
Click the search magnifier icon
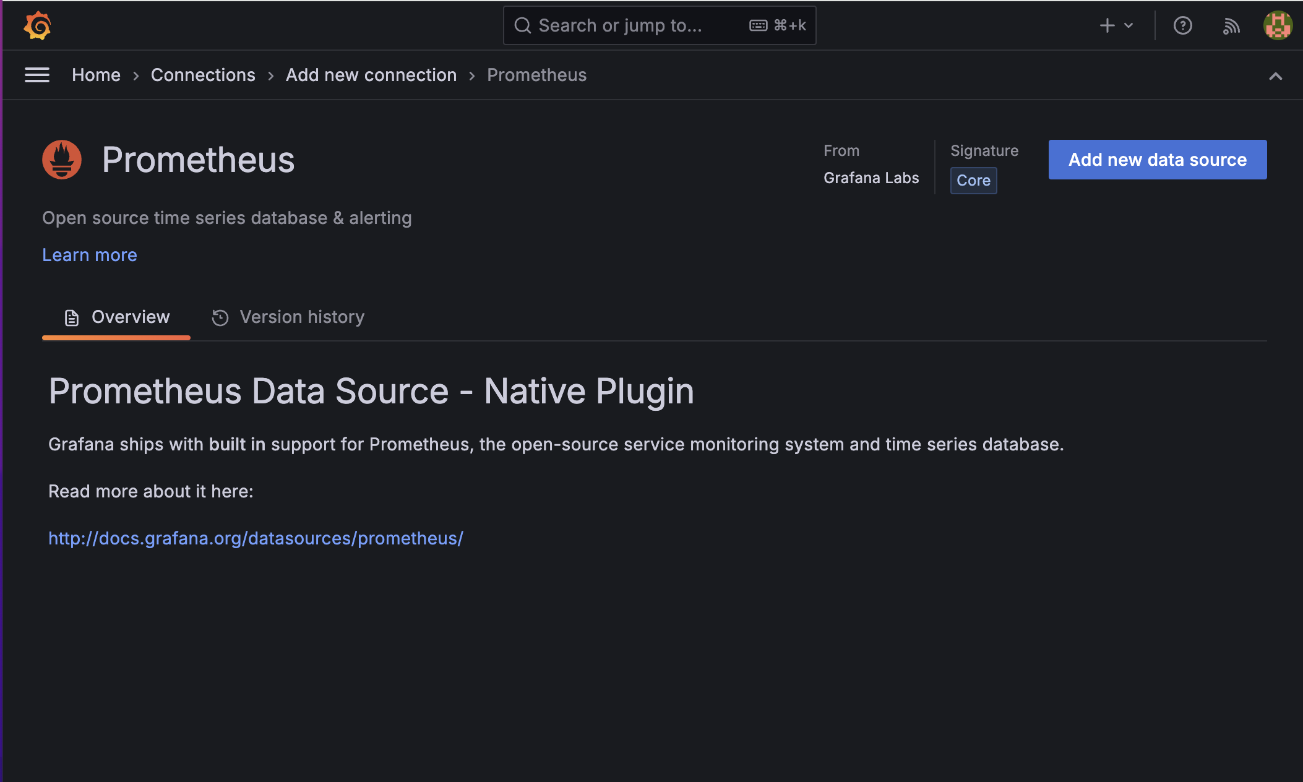pyautogui.click(x=523, y=25)
